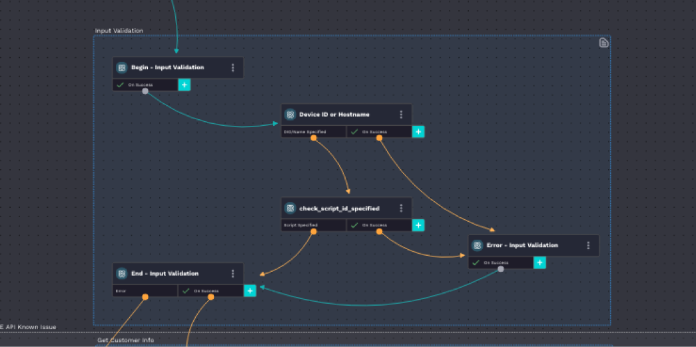696x347 pixels.
Task: Open options menu for Begin - Input Validation
Action: pyautogui.click(x=232, y=67)
